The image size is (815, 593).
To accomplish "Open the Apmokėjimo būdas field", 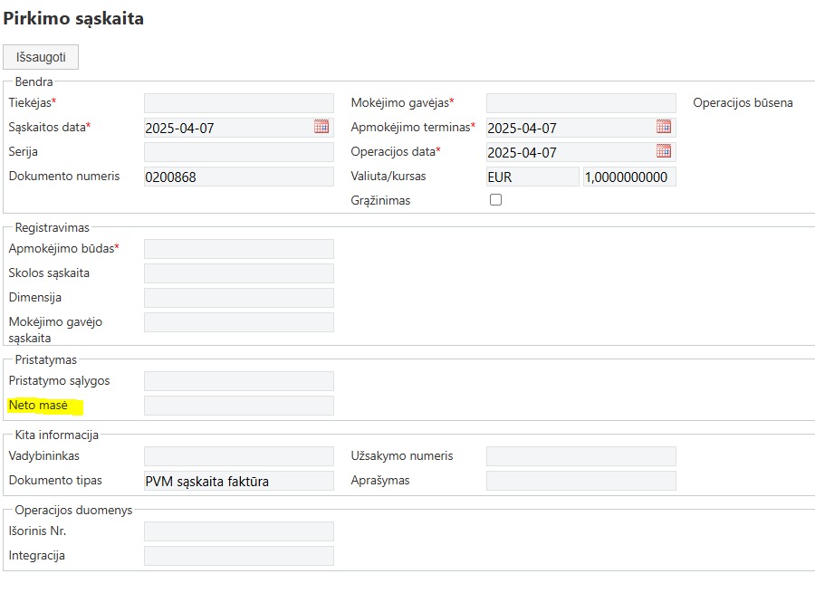I will (239, 249).
